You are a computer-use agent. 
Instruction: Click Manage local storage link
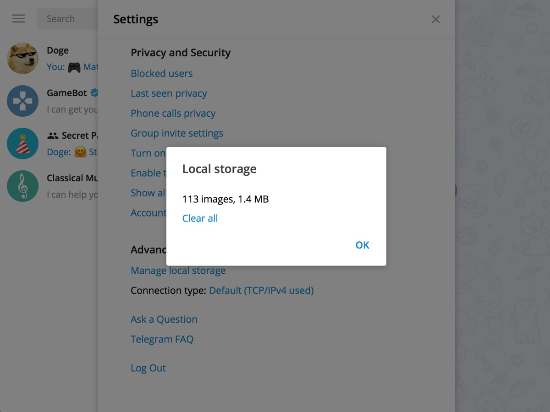(x=178, y=271)
